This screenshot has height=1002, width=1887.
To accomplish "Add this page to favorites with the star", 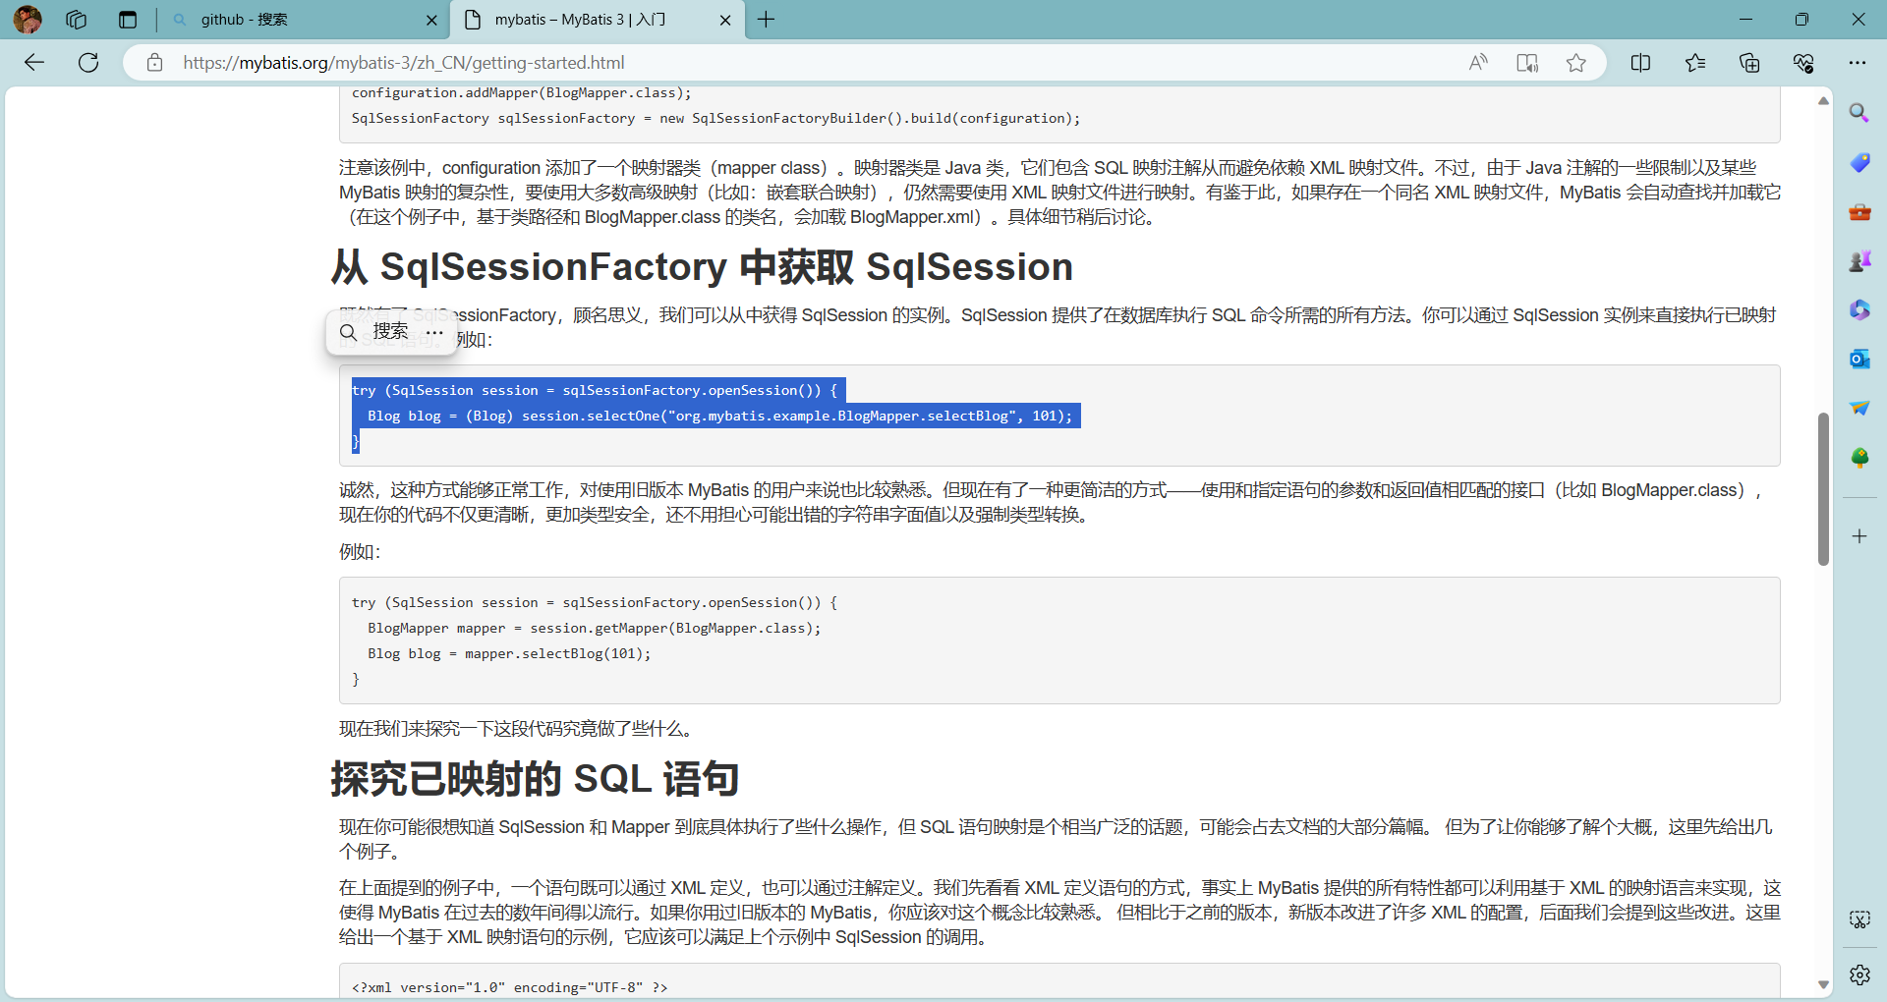I will (x=1576, y=63).
